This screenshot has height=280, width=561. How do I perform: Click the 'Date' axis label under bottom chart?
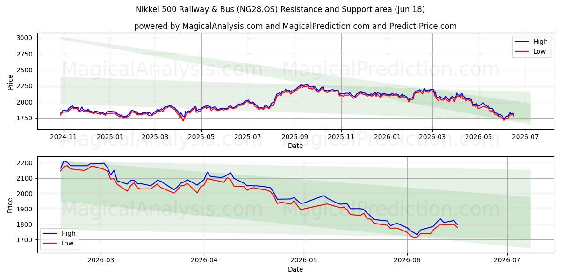[295, 269]
